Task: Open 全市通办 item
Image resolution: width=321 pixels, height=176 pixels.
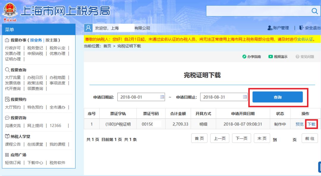Action: [x=58, y=107]
